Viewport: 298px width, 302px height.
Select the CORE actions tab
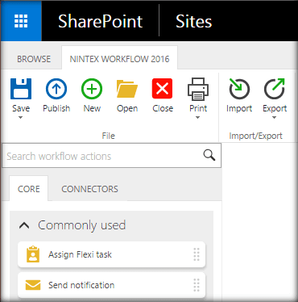coord(29,189)
